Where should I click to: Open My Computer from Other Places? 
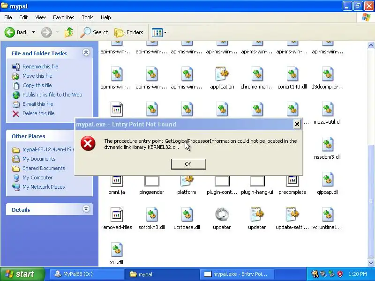click(x=37, y=177)
